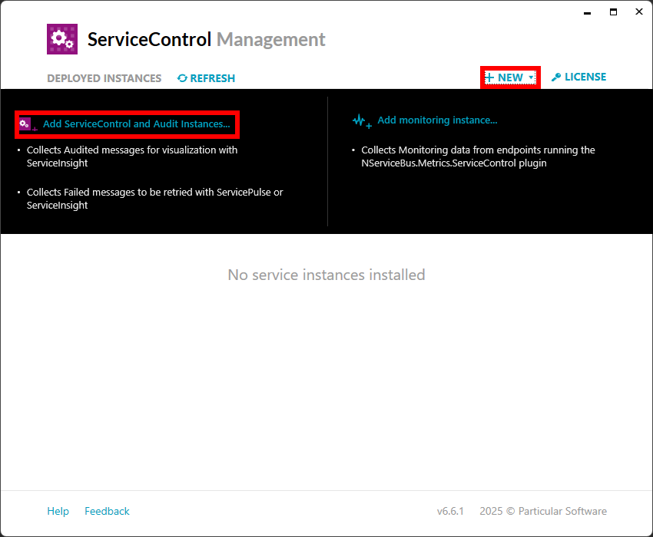Viewport: 653px width, 537px height.
Task: Open the Deployed Instances view
Action: click(104, 78)
